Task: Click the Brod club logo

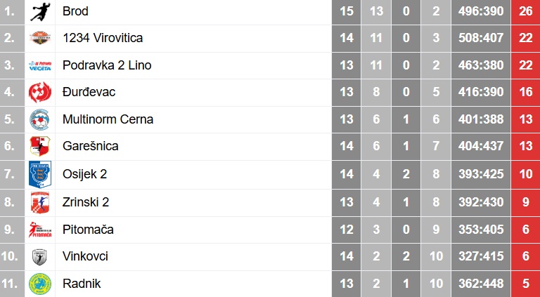Action: click(40, 11)
